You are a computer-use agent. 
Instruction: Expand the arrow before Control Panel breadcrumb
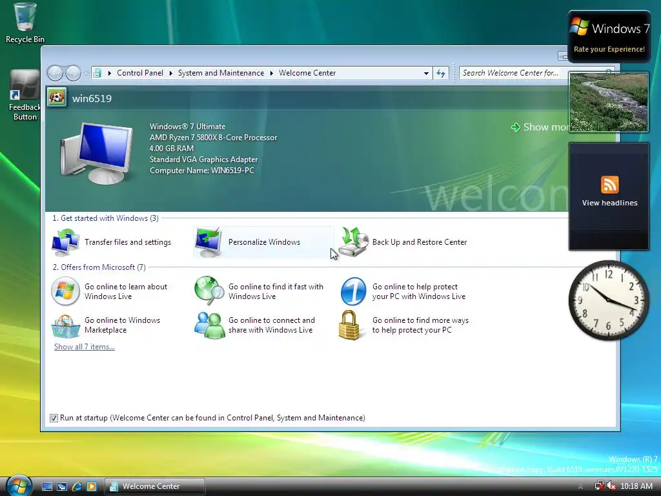(x=109, y=73)
